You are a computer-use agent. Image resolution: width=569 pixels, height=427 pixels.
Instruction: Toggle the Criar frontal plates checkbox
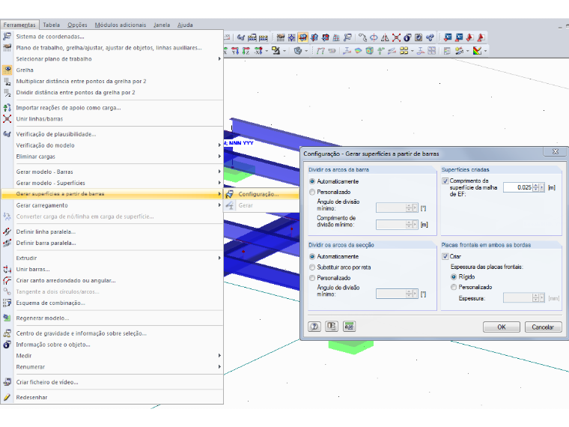tap(445, 256)
